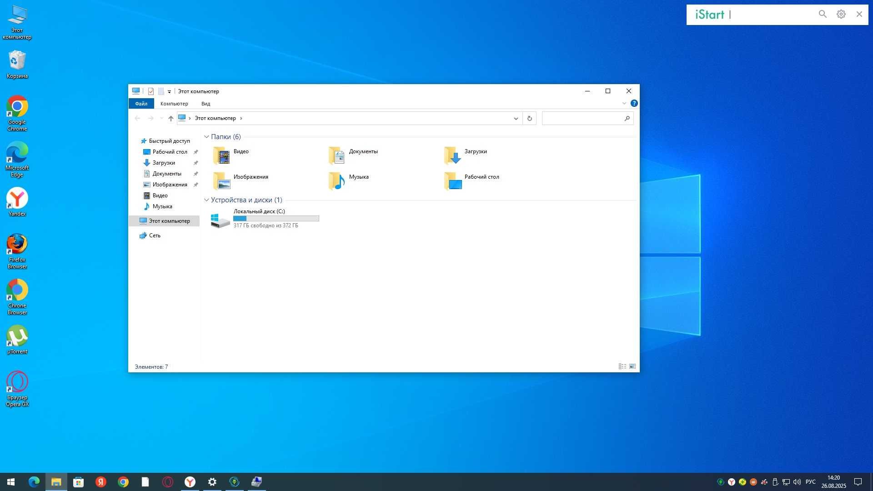This screenshot has width=873, height=491.
Task: Open the volume control in system tray
Action: coord(797,482)
